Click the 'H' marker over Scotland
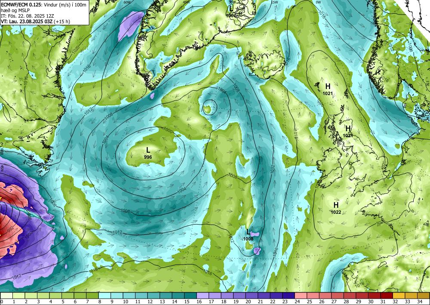Screen dimensions: 430x305 [x=348, y=128]
